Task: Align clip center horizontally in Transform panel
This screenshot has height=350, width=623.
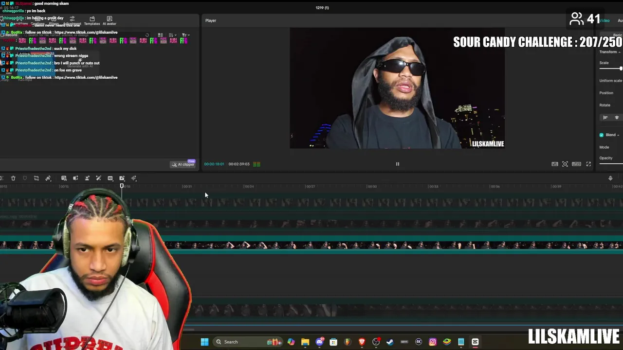Action: coord(617,118)
